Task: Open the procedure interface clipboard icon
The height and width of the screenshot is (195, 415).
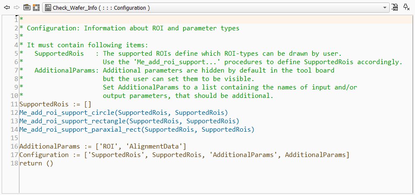Action: pos(27,8)
